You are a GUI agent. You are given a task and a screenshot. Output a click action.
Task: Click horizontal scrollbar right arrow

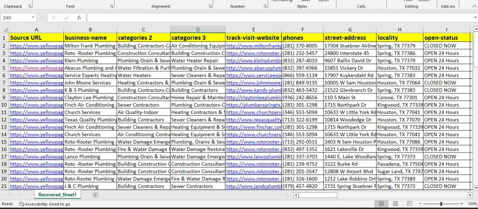470,195
